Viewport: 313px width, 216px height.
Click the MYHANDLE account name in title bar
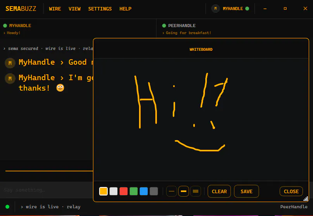(233, 9)
